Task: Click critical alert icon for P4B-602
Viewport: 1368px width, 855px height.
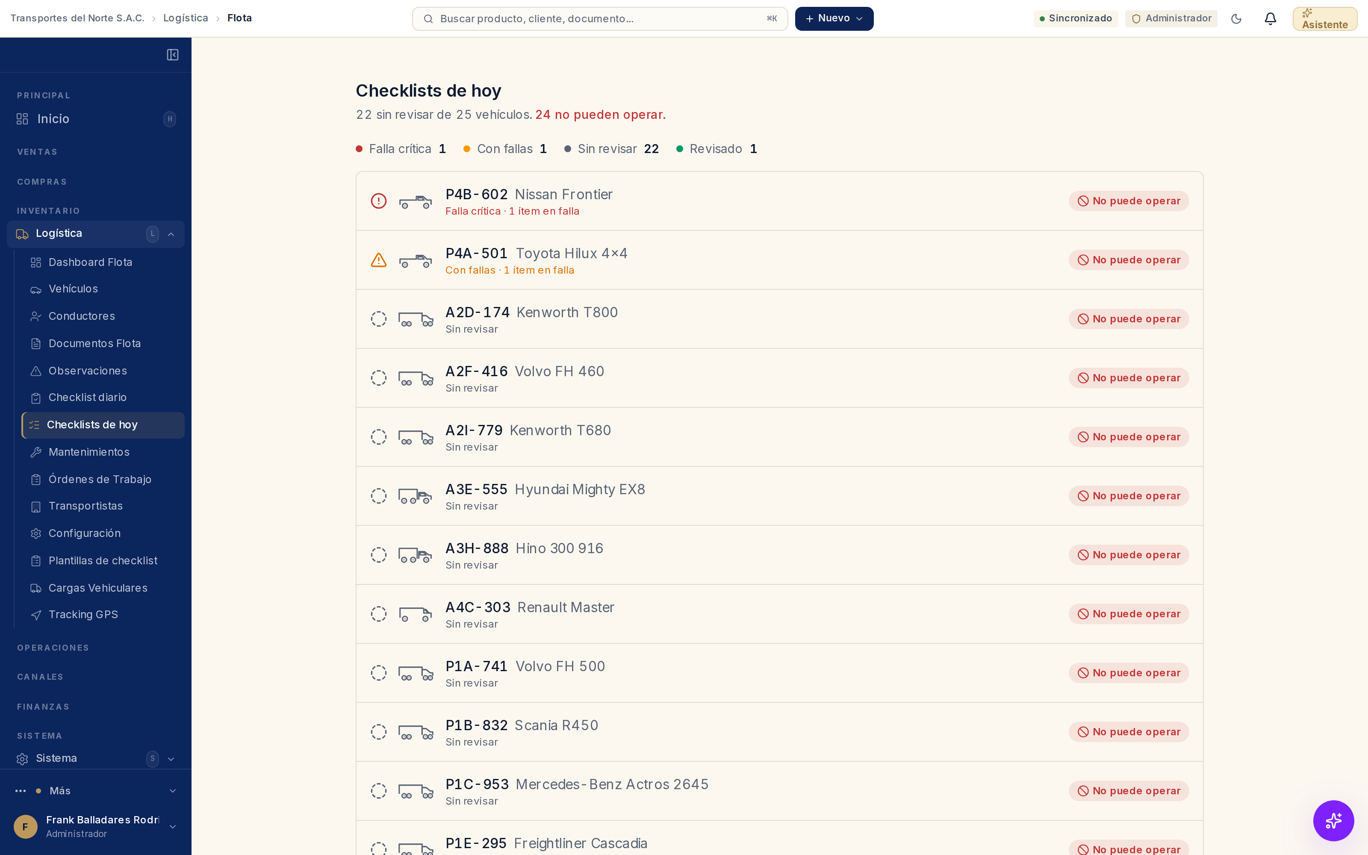Action: click(379, 201)
